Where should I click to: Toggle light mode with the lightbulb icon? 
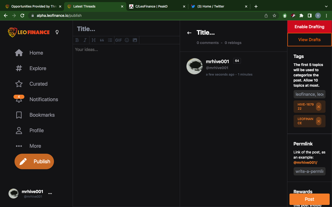(x=57, y=32)
